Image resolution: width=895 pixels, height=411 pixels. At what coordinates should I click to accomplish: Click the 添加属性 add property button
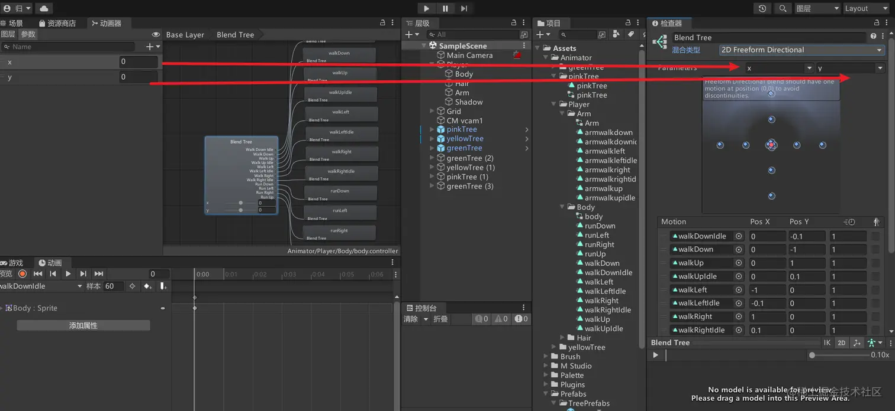(x=83, y=325)
